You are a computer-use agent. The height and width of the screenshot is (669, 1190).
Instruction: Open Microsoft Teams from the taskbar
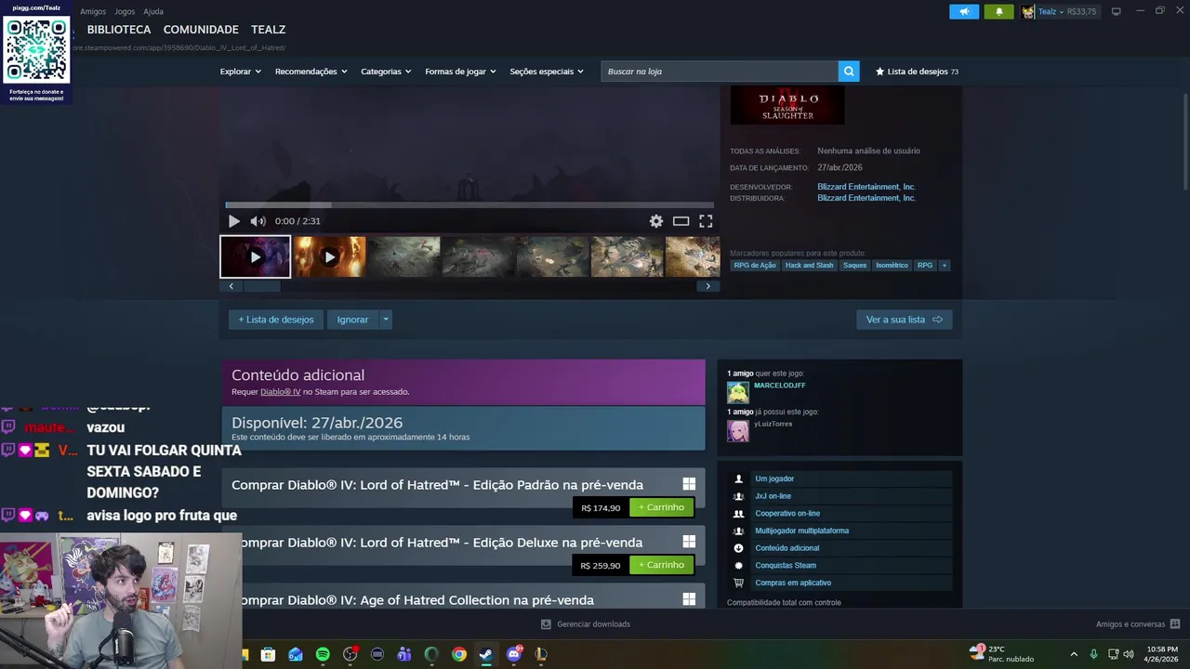[404, 654]
